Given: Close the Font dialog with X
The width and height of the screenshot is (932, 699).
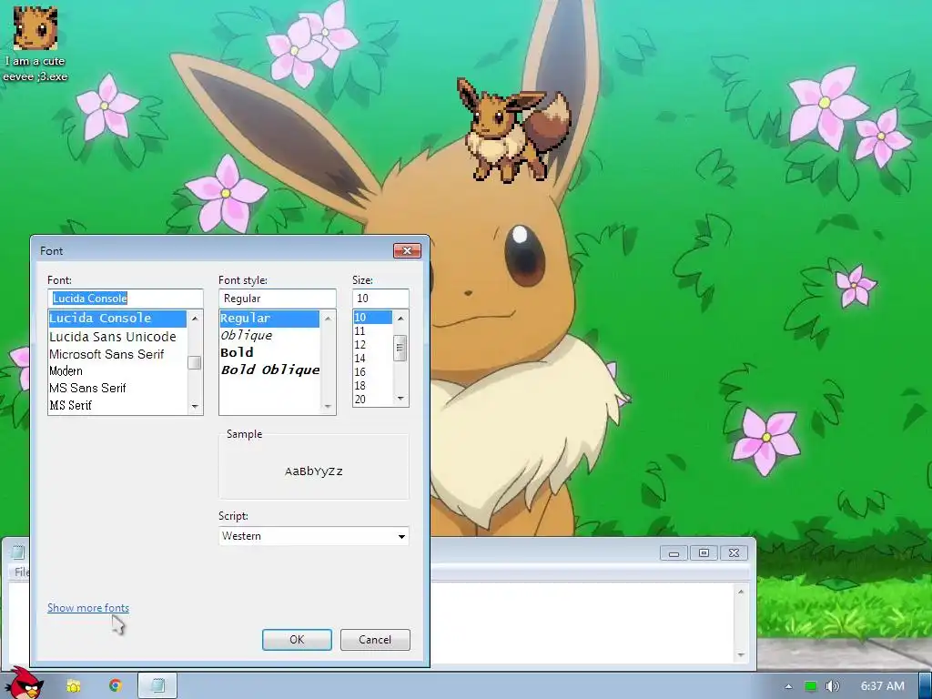Looking at the screenshot, I should tap(407, 250).
